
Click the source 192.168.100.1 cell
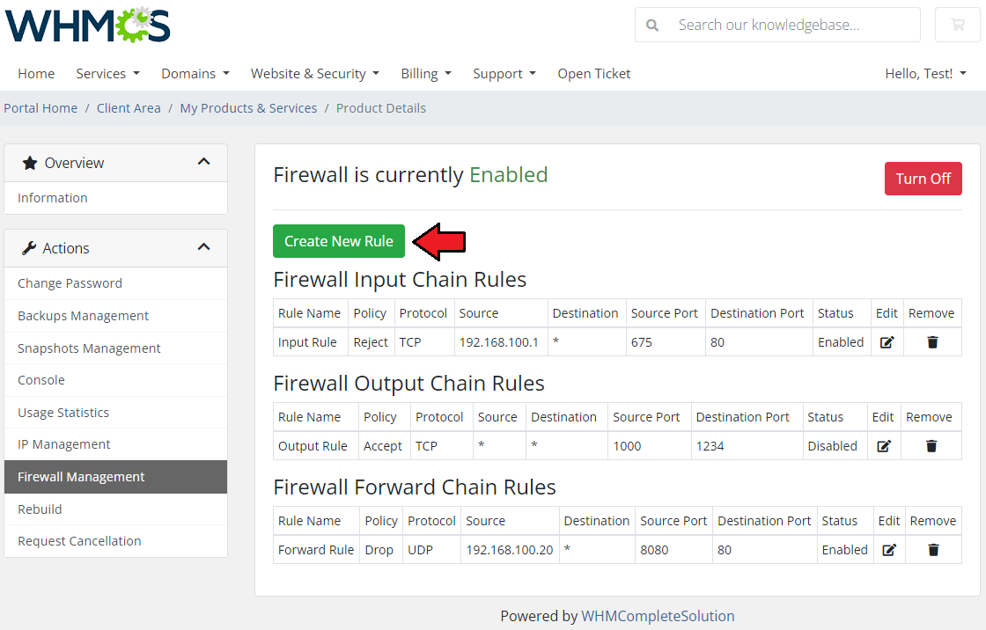[501, 342]
